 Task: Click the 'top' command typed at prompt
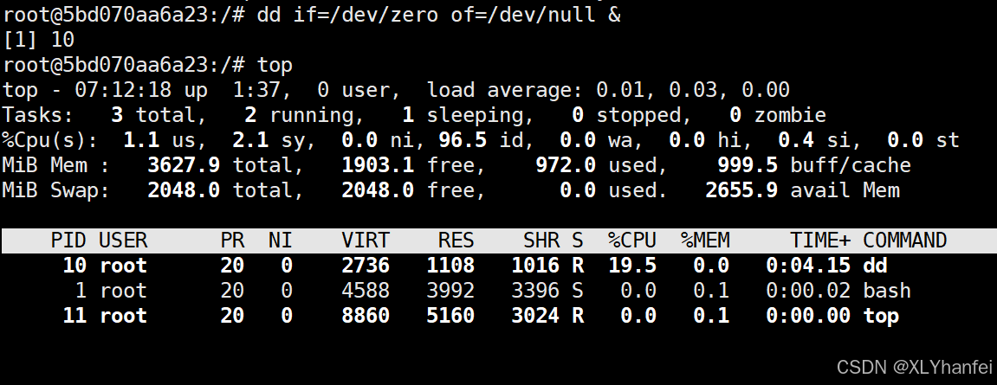[x=275, y=65]
